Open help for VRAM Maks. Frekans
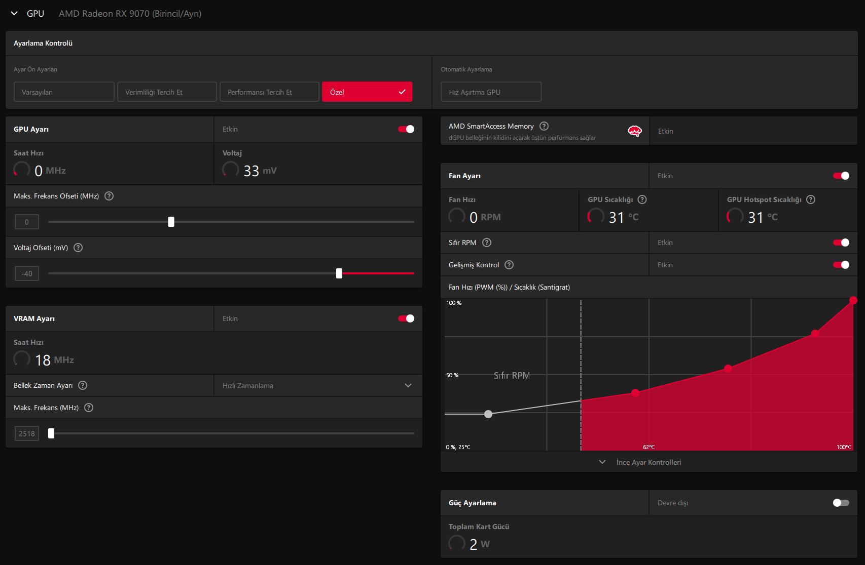Screen dimensions: 865x565 pyautogui.click(x=89, y=408)
